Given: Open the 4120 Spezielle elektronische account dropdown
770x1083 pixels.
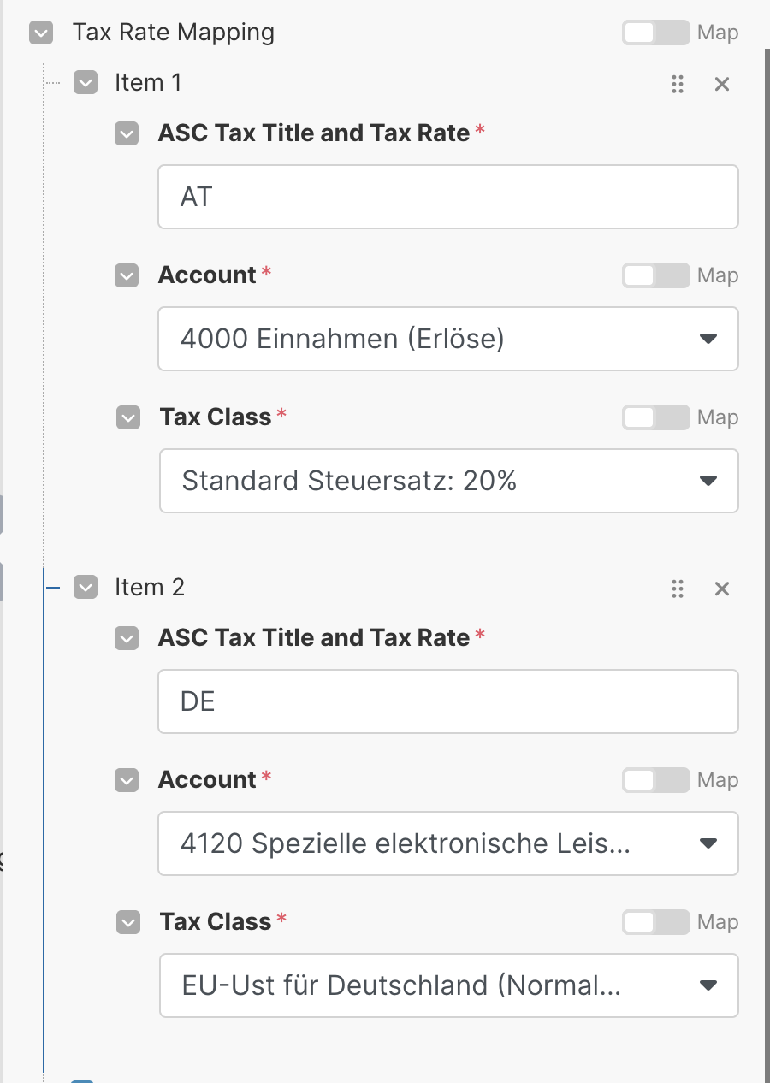Looking at the screenshot, I should [447, 843].
